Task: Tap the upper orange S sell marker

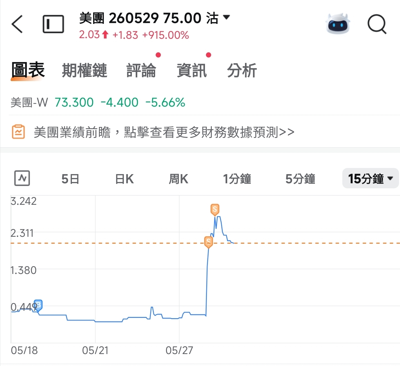Action: click(215, 210)
